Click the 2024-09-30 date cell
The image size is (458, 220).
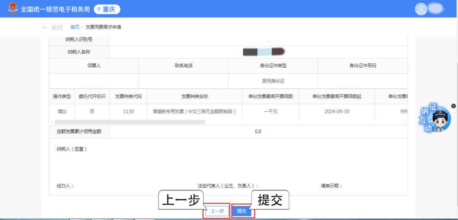click(x=336, y=112)
